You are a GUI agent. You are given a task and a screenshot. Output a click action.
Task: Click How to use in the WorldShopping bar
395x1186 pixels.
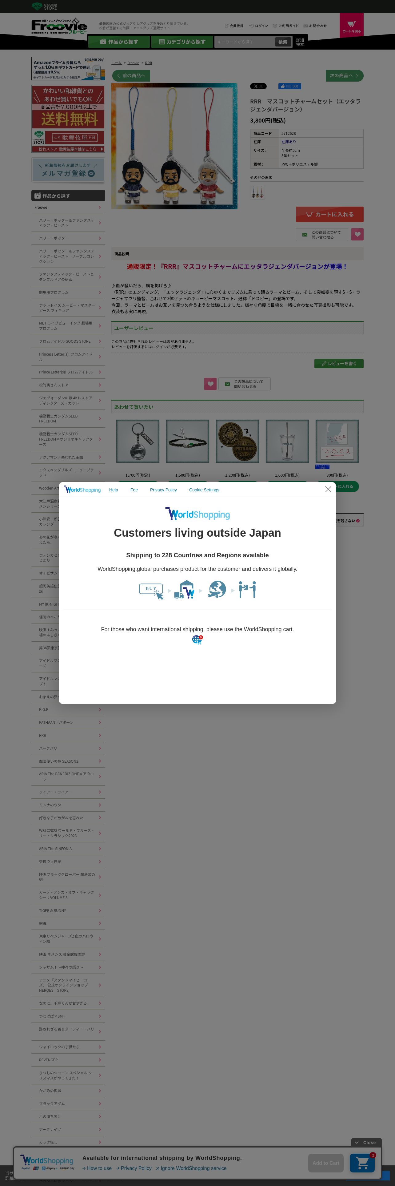point(97,1168)
